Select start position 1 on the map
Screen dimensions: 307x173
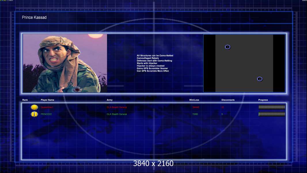tap(228, 47)
